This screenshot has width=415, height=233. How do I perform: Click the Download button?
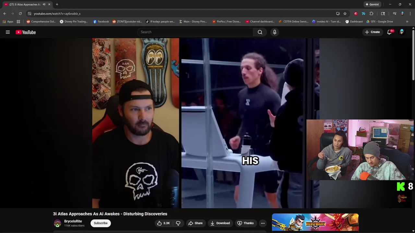[220, 223]
